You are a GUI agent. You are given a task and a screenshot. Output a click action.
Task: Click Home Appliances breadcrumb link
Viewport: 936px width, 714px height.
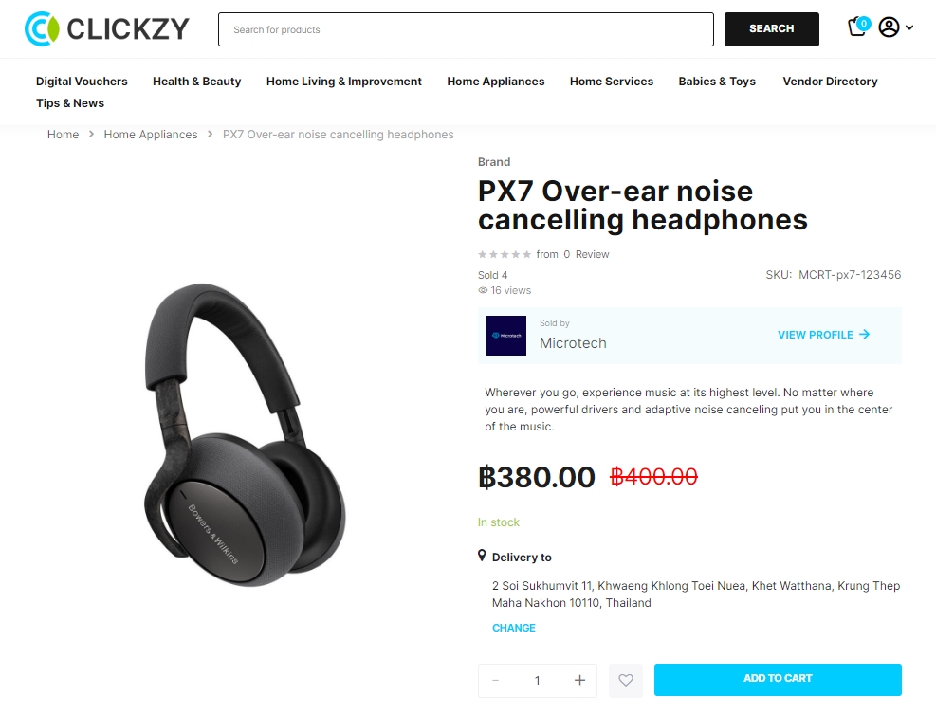(151, 135)
